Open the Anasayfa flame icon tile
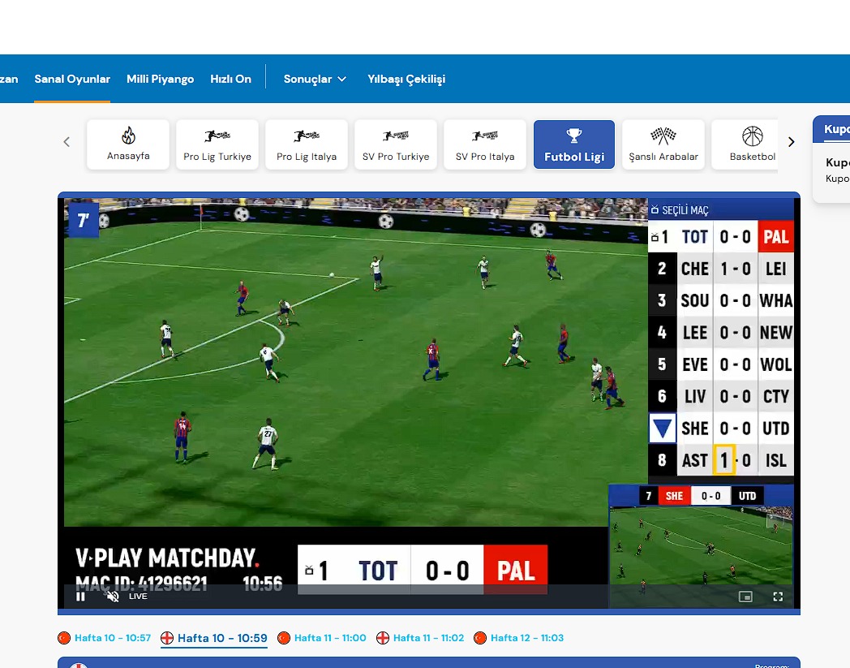This screenshot has width=850, height=668. click(128, 144)
